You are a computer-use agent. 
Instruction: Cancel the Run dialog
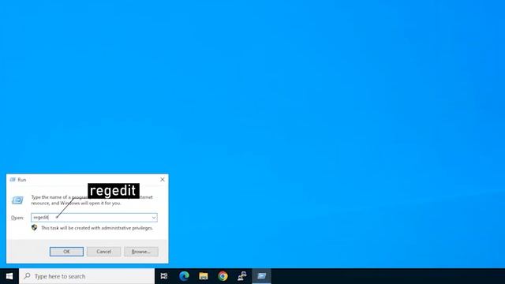(x=103, y=252)
